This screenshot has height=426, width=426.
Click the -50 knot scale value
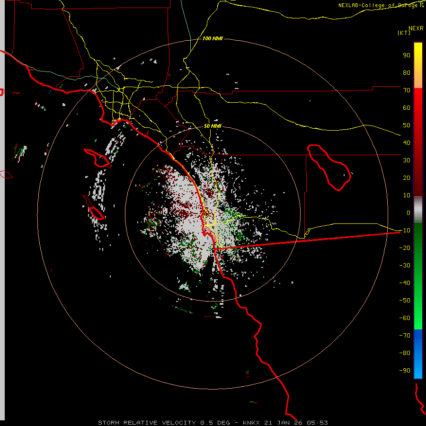tap(405, 300)
